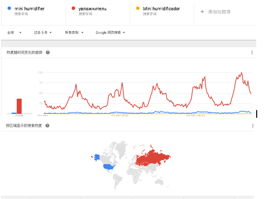Open Google 网页搜索 search type dropdown
Screen dimensions: 273x199
pos(110,33)
